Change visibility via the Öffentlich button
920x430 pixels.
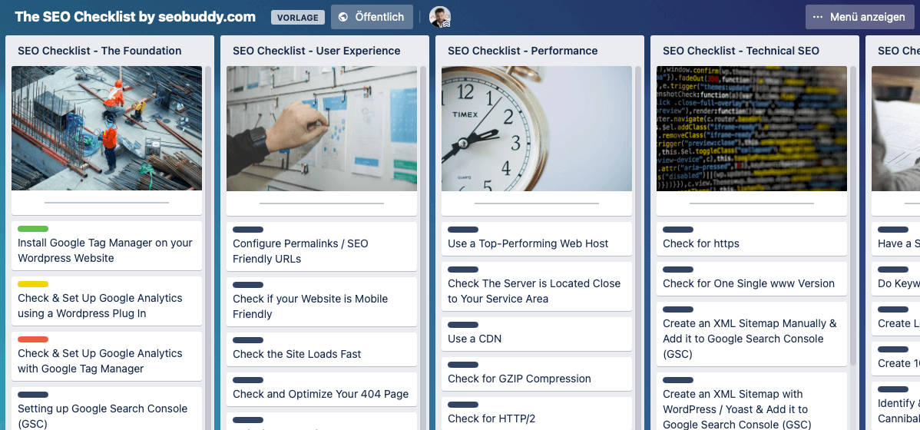click(372, 17)
